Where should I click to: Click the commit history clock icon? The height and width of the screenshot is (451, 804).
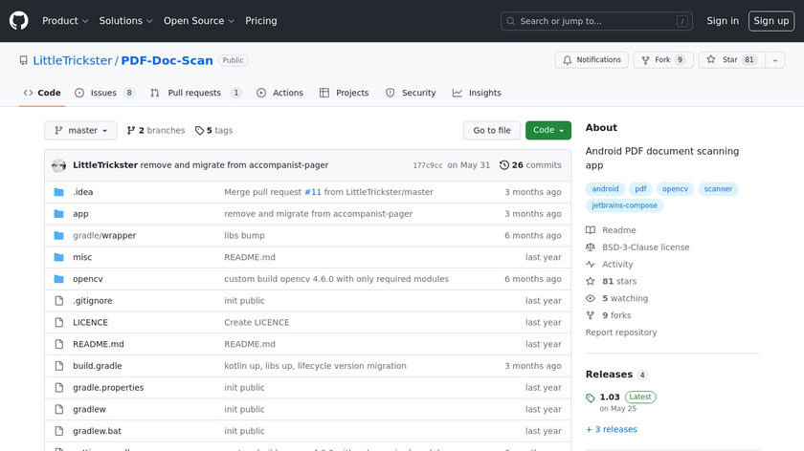504,165
